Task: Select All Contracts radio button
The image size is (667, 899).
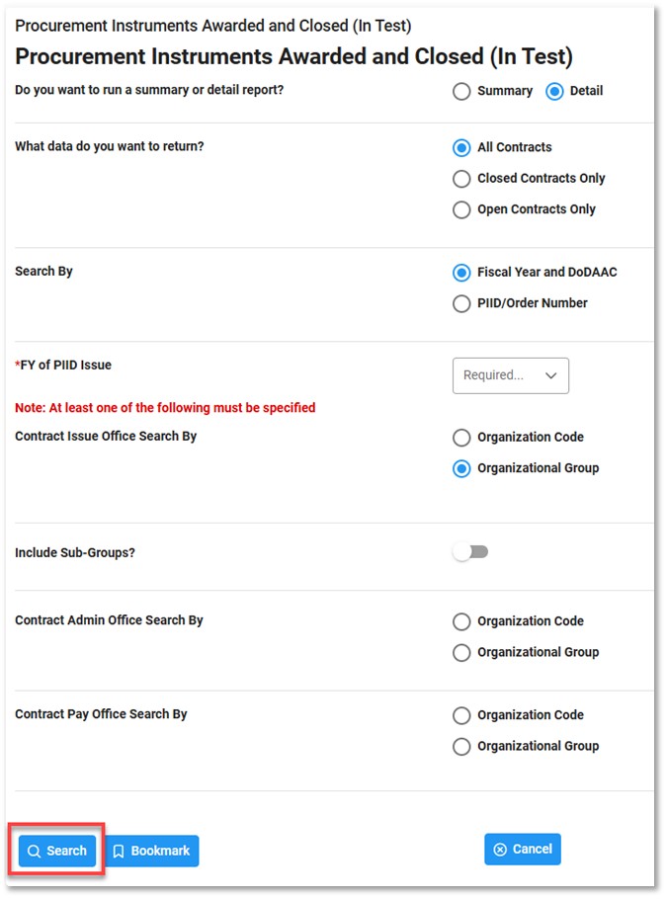Action: [x=461, y=148]
